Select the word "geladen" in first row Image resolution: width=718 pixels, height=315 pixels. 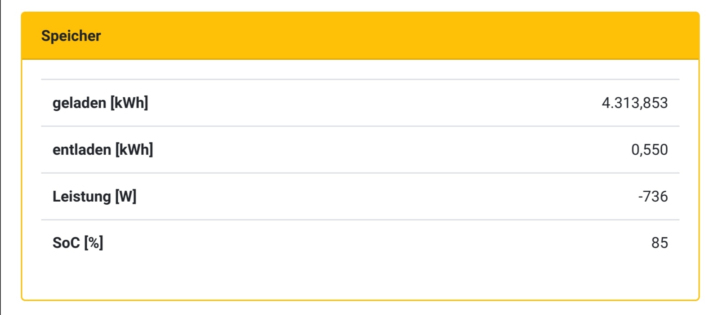click(x=79, y=103)
